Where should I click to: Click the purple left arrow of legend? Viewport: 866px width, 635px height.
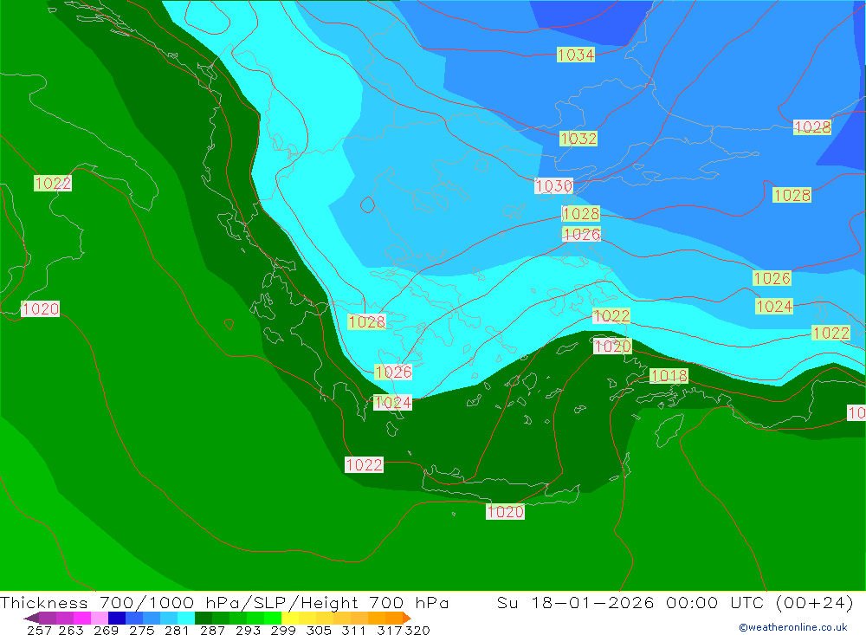31,618
